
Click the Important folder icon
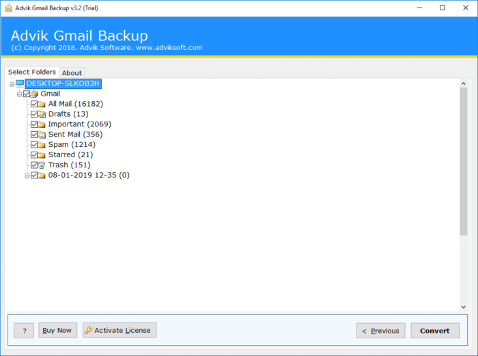click(x=42, y=124)
